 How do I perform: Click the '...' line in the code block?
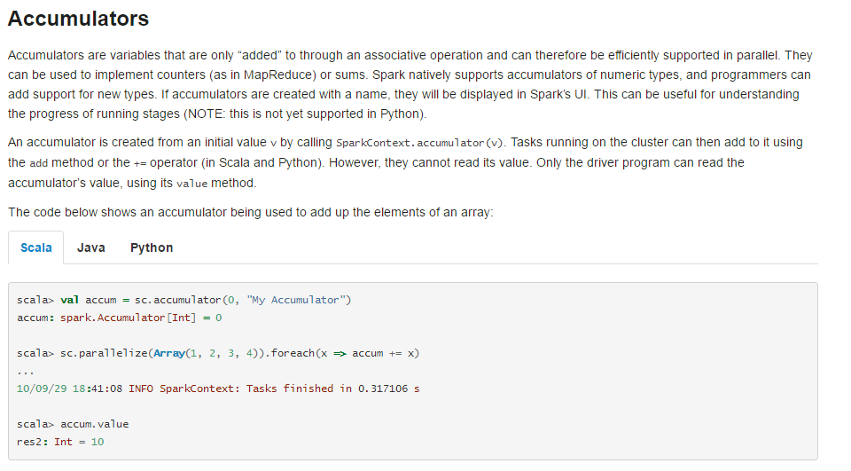(26, 371)
